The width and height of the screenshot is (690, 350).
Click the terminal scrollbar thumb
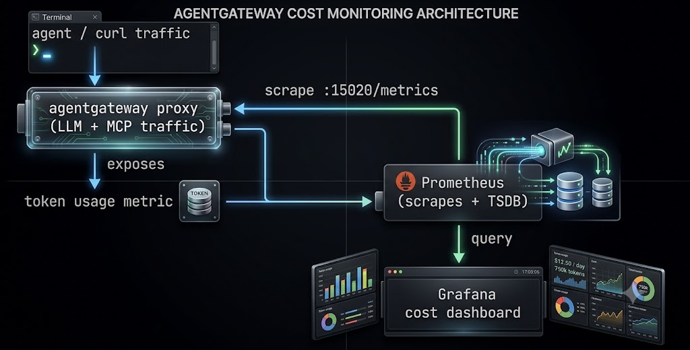tap(214, 52)
